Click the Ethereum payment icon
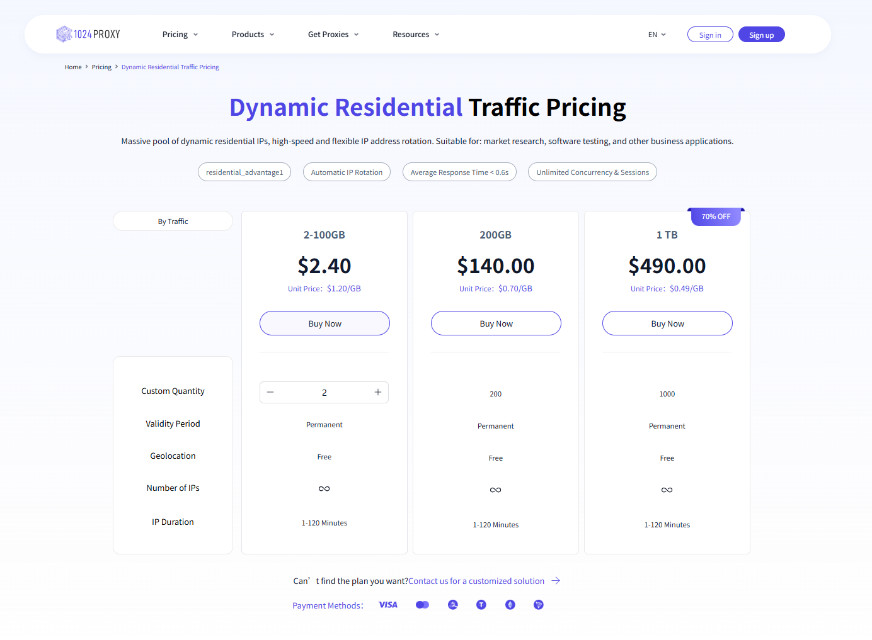This screenshot has height=640, width=872. (510, 605)
